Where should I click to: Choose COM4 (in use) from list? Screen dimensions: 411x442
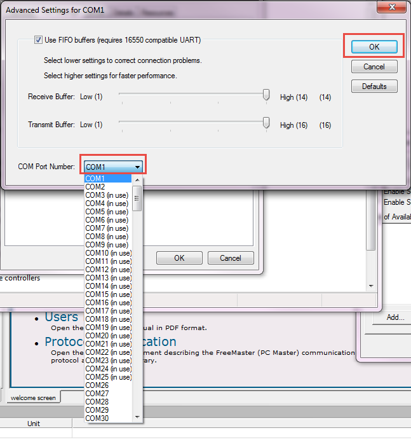pos(108,204)
